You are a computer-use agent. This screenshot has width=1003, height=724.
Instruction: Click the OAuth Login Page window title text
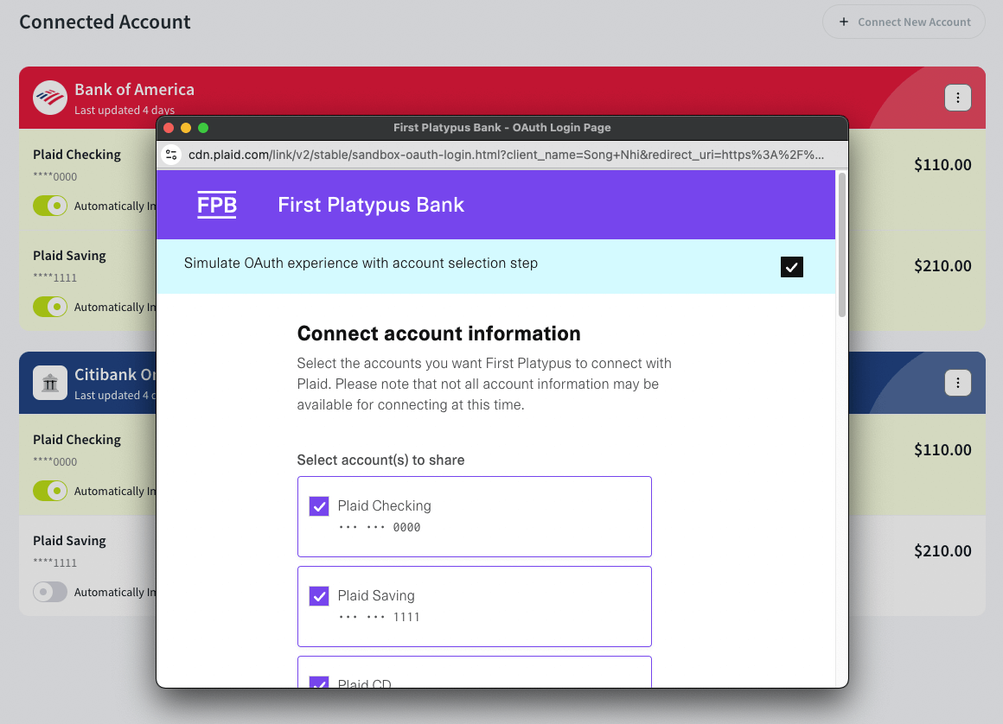tap(502, 128)
